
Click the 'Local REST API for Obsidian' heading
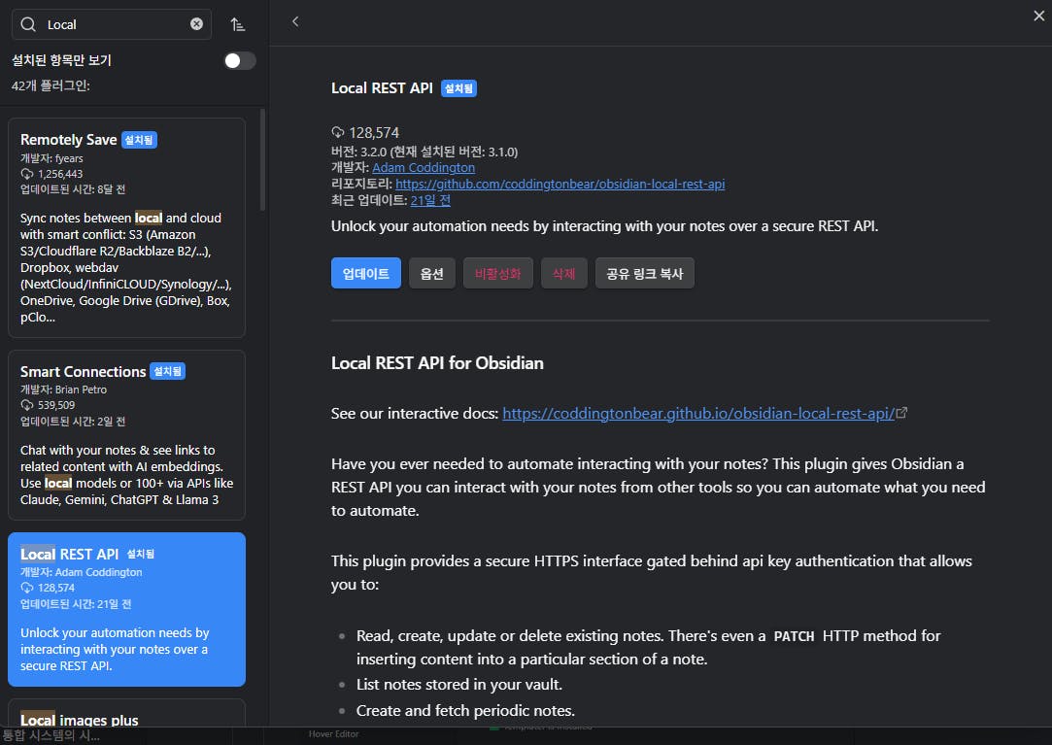437,363
